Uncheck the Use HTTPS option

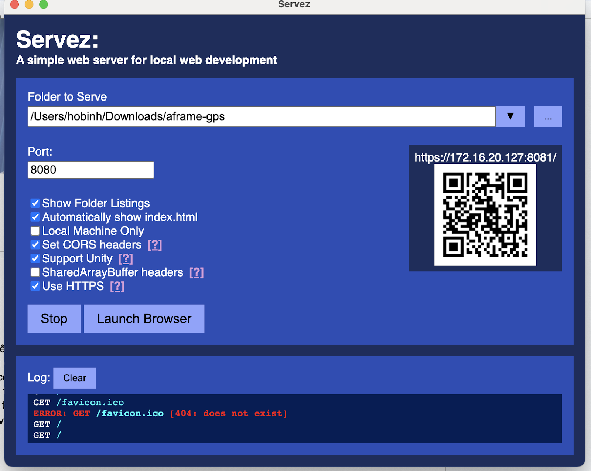click(35, 286)
